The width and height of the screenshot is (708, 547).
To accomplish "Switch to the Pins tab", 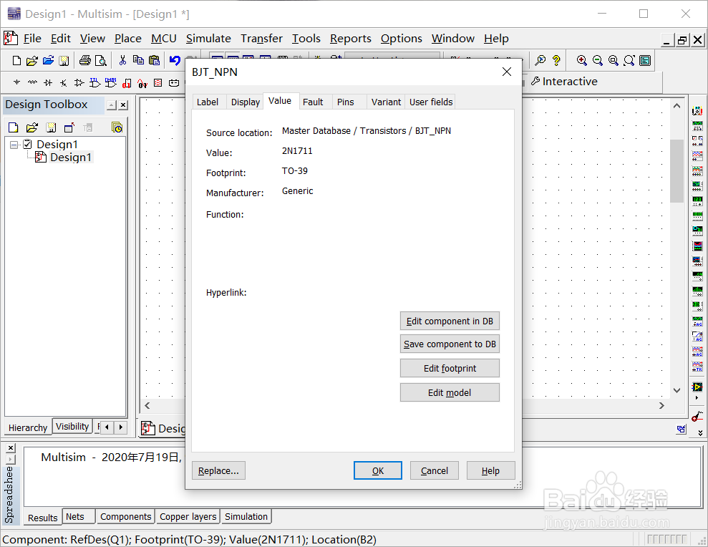I will 346,102.
